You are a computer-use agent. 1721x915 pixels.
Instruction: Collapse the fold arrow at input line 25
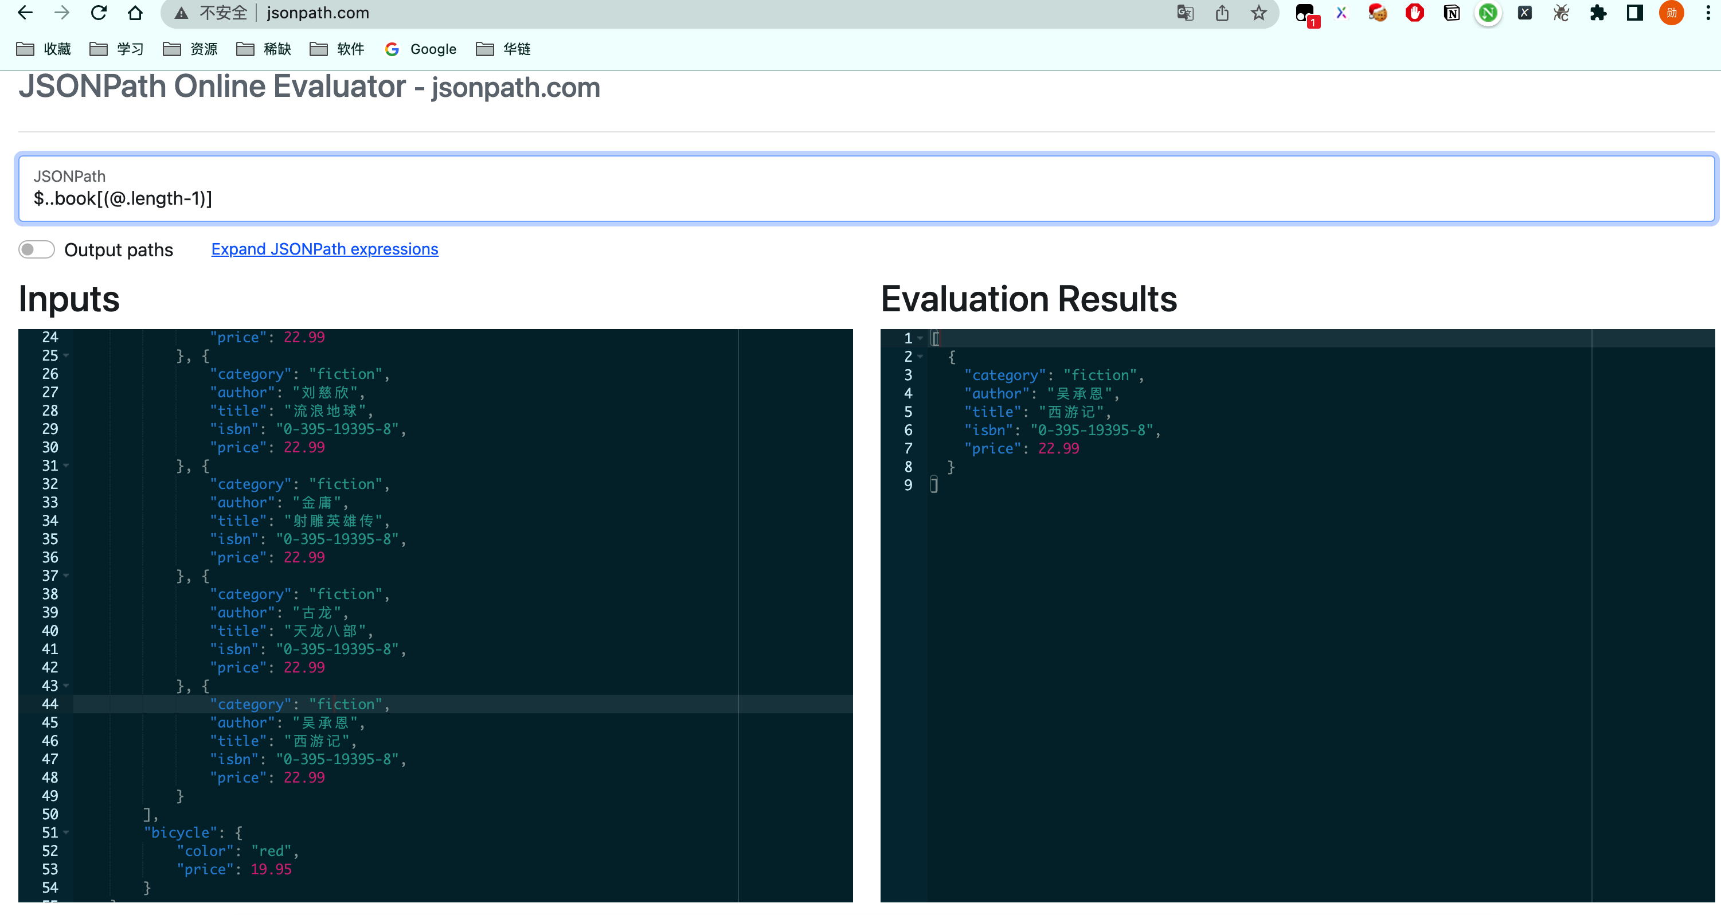pyautogui.click(x=66, y=355)
